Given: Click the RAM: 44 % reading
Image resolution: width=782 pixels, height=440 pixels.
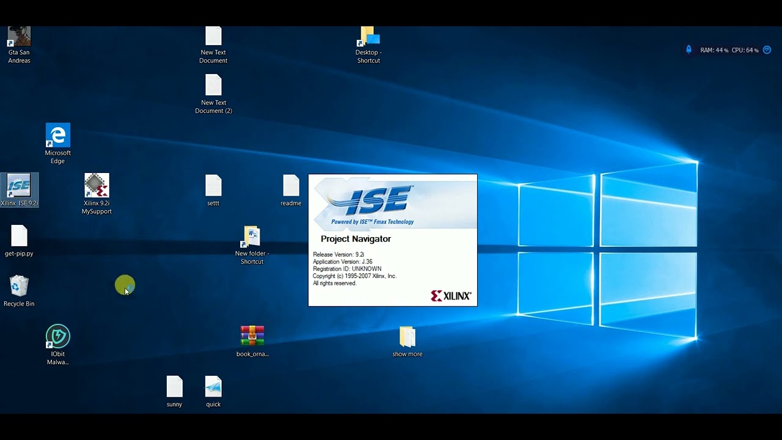Looking at the screenshot, I should point(714,50).
